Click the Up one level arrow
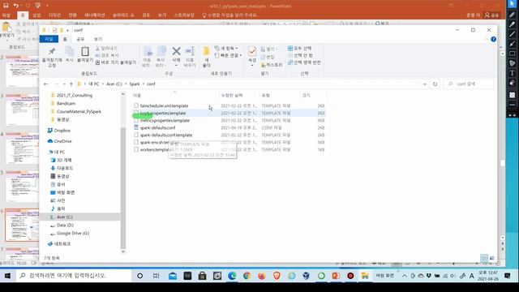This screenshot has width=519, height=292. point(71,84)
